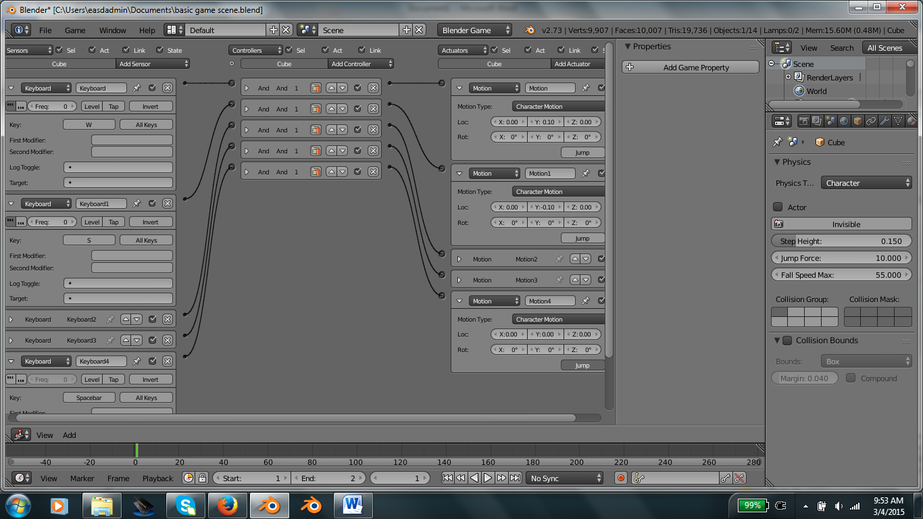Open the World properties globe tab
Image resolution: width=923 pixels, height=519 pixels.
tap(844, 121)
